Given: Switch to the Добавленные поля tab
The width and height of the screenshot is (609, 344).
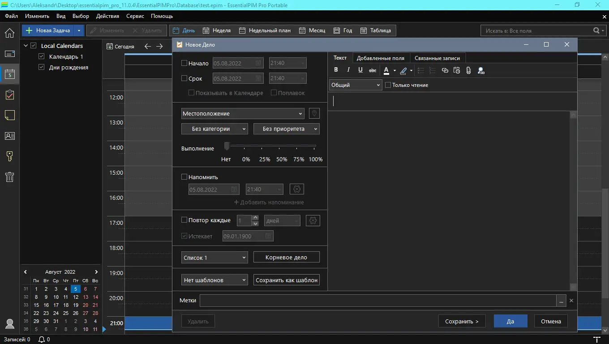Looking at the screenshot, I should [380, 58].
